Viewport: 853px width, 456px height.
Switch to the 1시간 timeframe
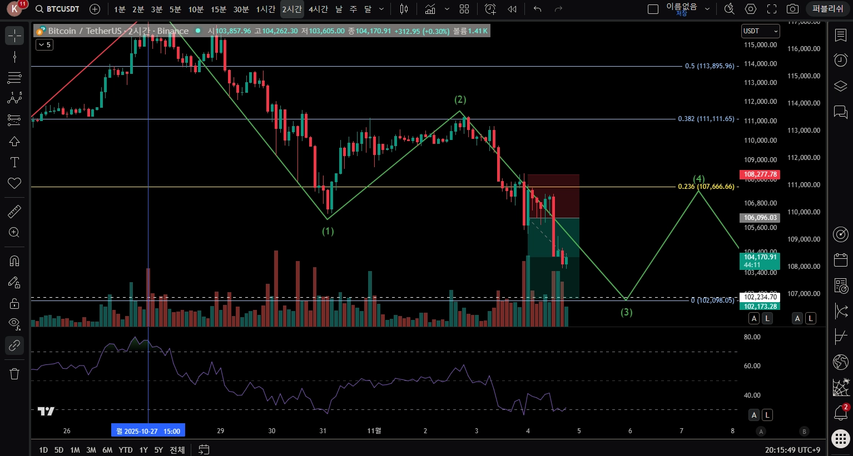pos(266,9)
